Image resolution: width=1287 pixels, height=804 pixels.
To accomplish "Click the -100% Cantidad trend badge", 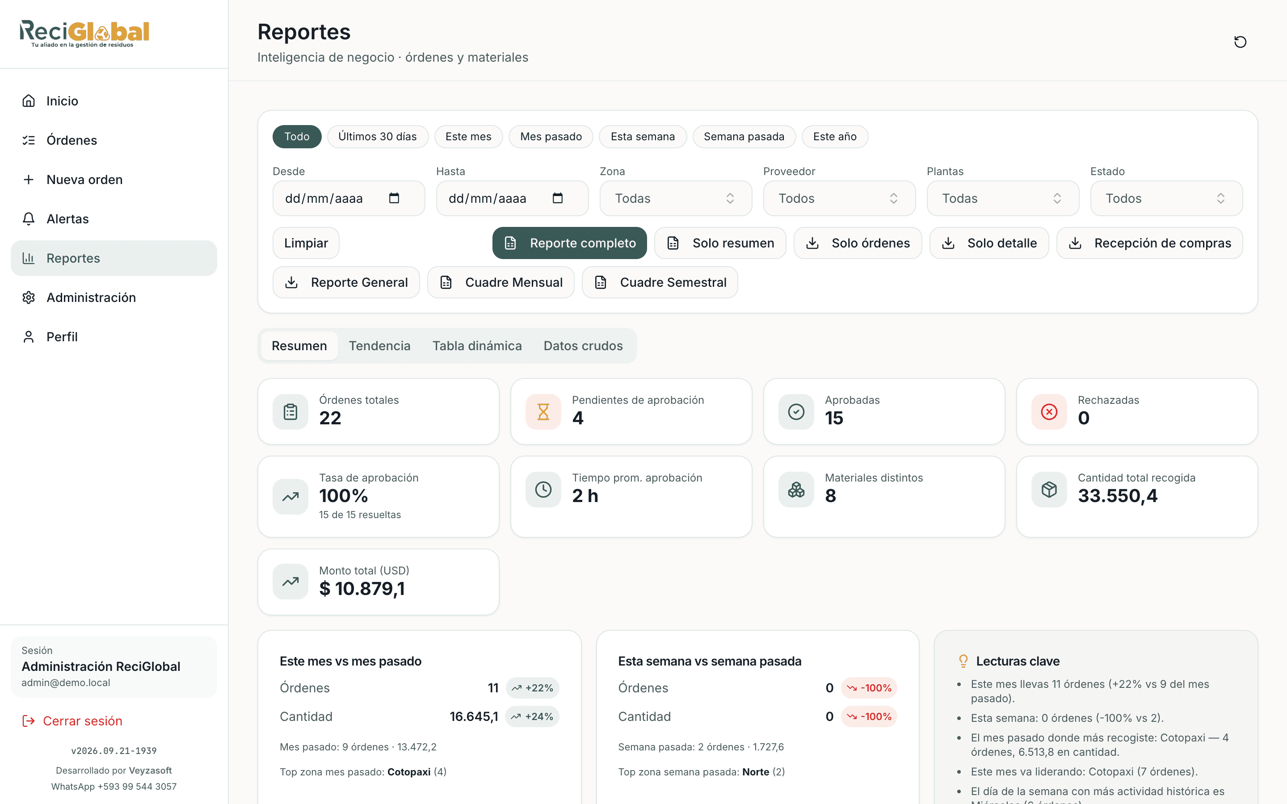I will click(x=869, y=716).
